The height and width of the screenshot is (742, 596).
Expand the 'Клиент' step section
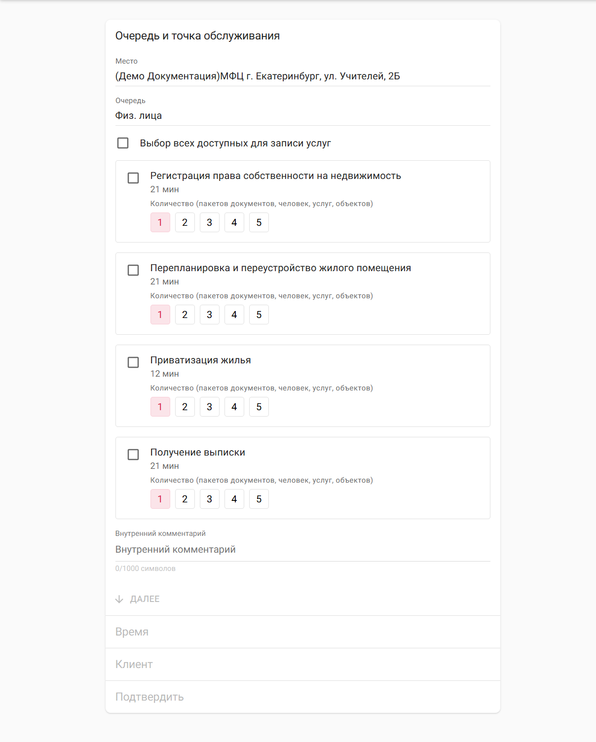tap(303, 664)
